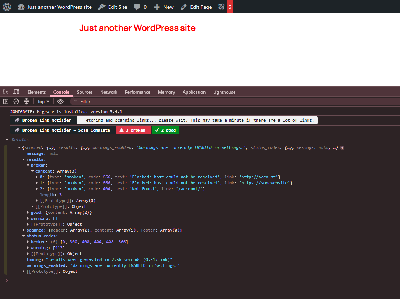Toggle the device toolbar icon

(x=16, y=92)
